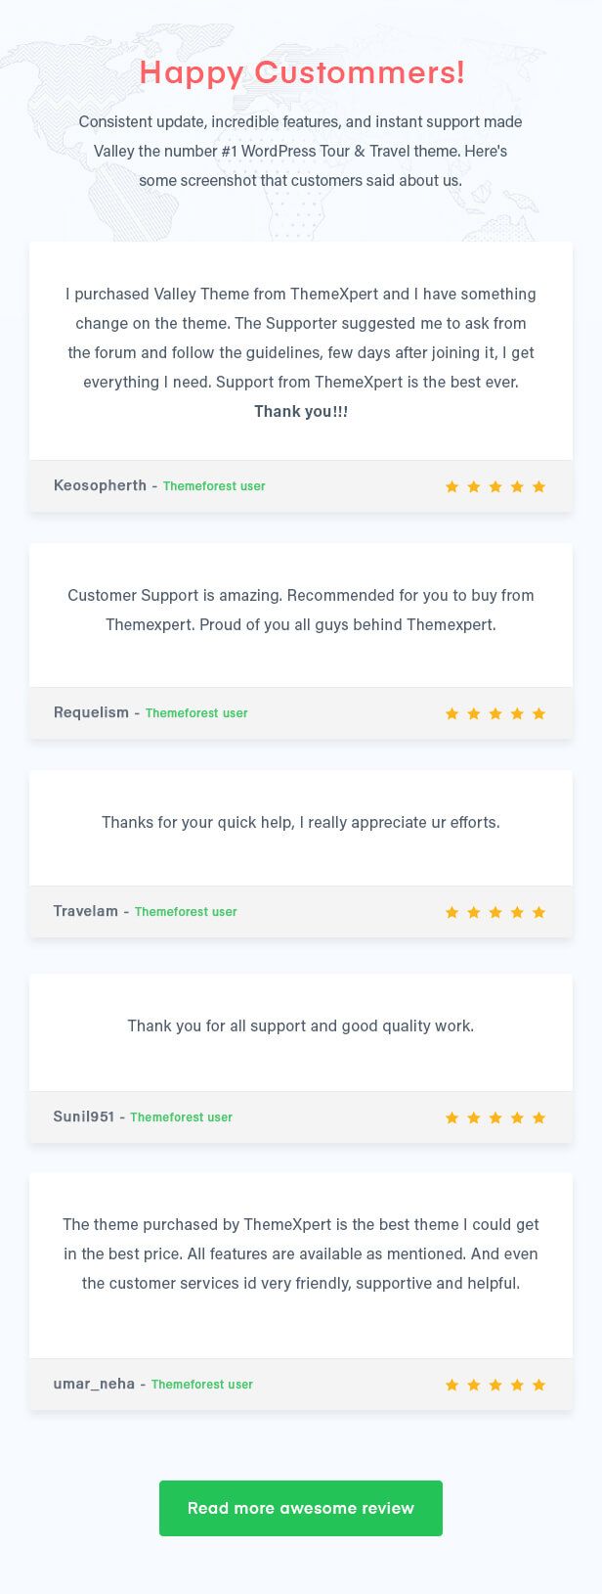This screenshot has width=602, height=1594.
Task: Open Requelism's Themeforest user link
Action: coord(196,713)
